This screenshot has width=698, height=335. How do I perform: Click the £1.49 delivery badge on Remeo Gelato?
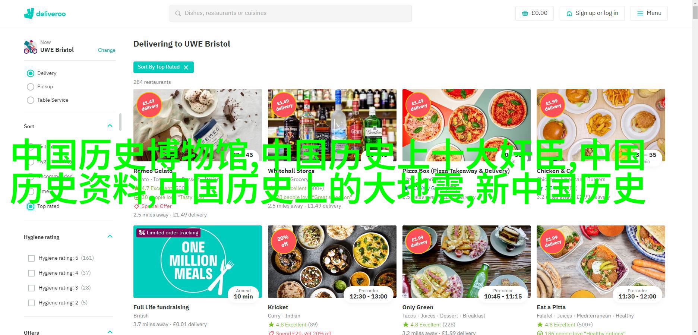click(x=149, y=105)
